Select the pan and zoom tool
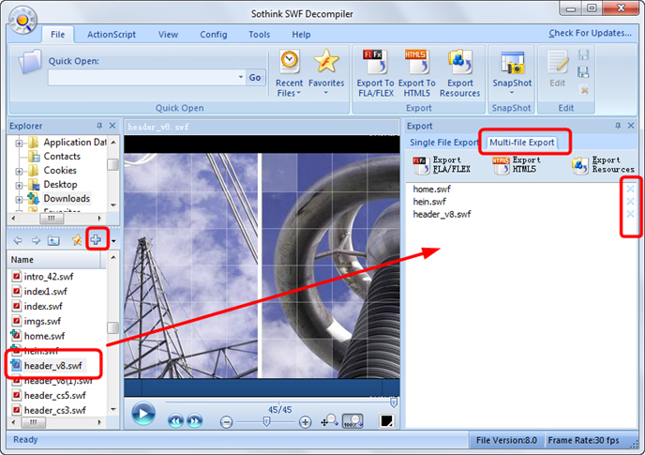 click(x=329, y=421)
